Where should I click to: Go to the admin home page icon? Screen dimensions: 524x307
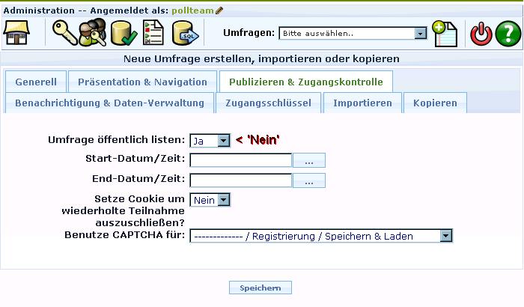(x=16, y=33)
